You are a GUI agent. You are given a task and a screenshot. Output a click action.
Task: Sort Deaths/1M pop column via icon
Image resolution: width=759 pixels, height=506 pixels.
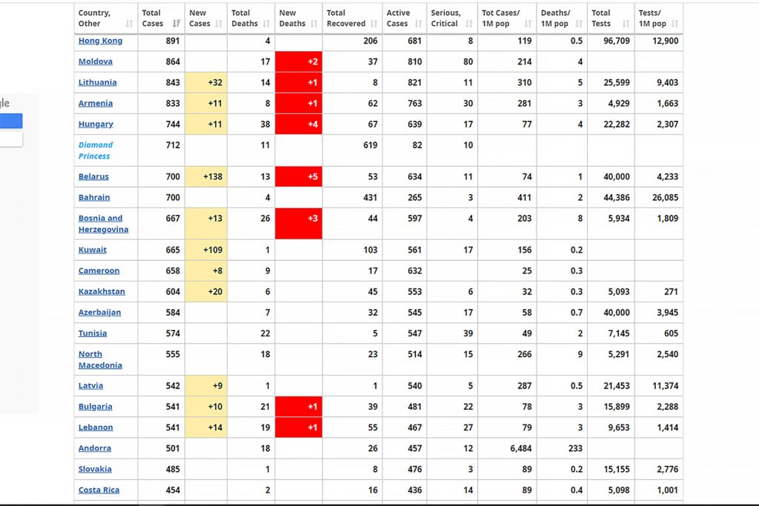(579, 24)
